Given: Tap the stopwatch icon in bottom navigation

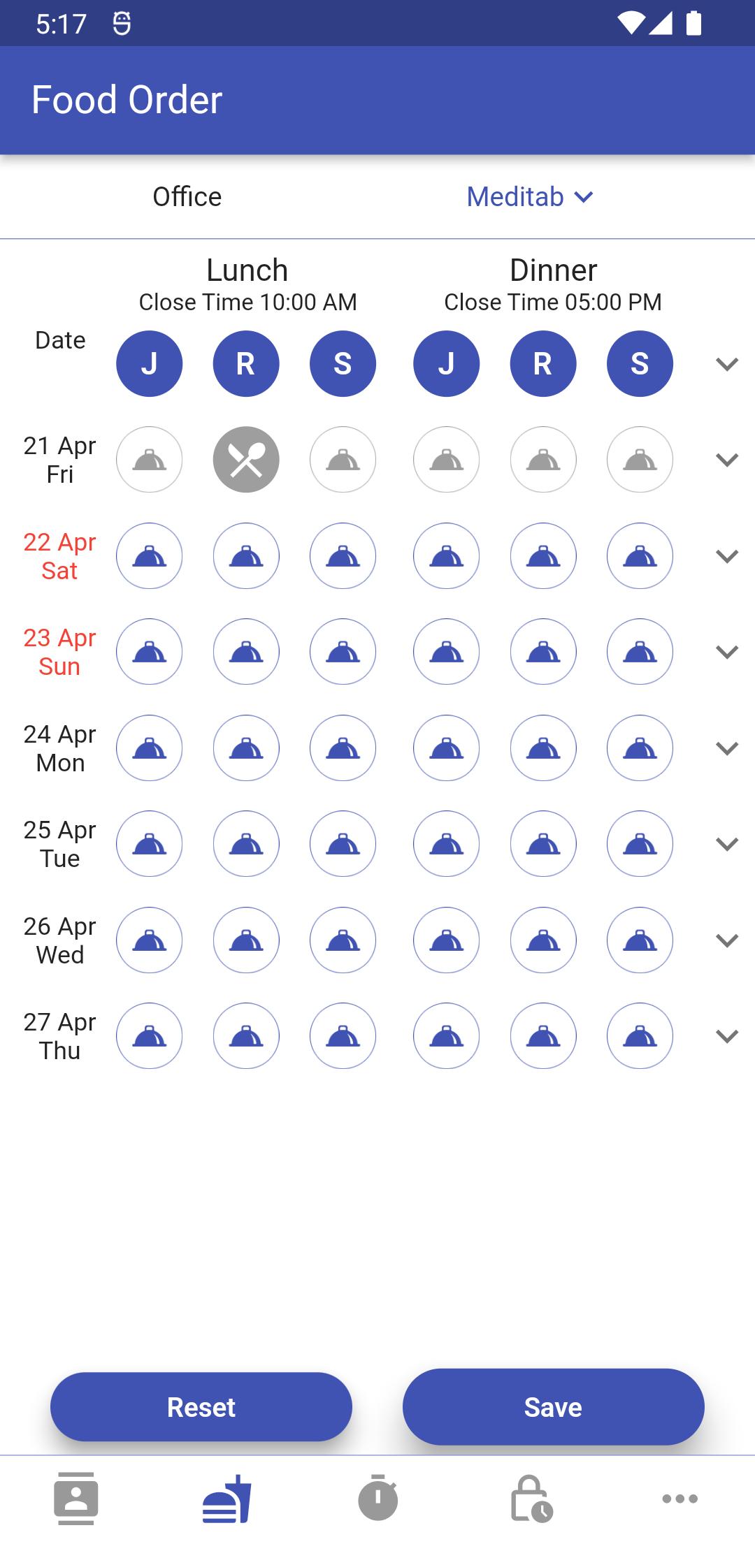Looking at the screenshot, I should [378, 1498].
